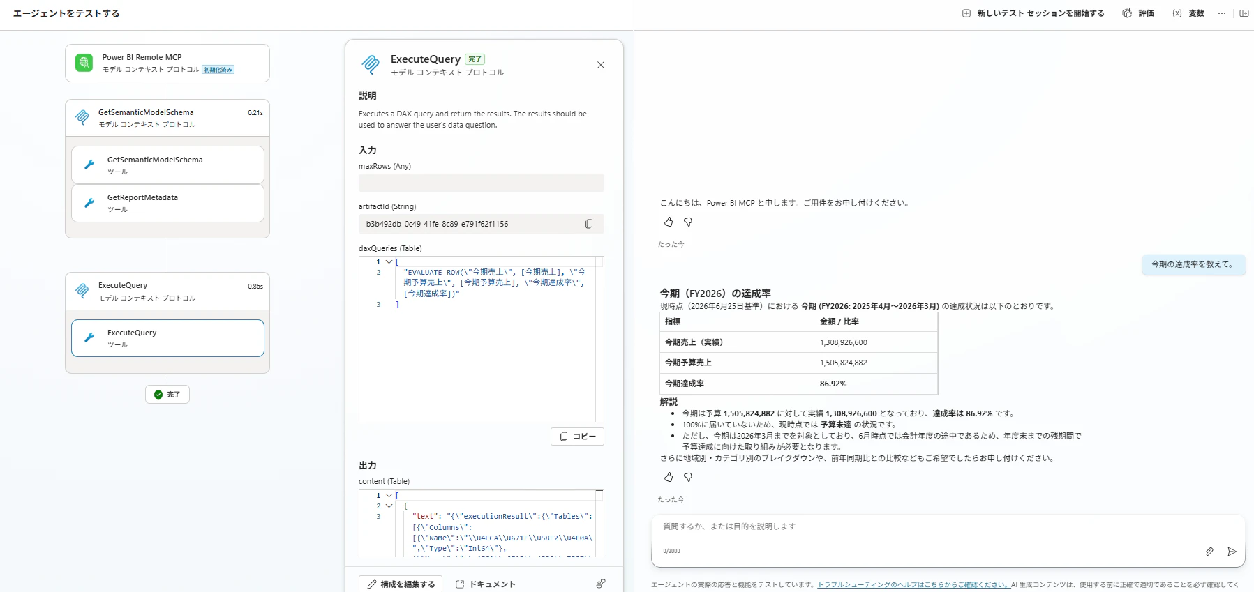Viewport: 1254px width, 592px height.
Task: Click the 0.21s duration on GetSemanticModelSchema node
Action: coord(255,113)
